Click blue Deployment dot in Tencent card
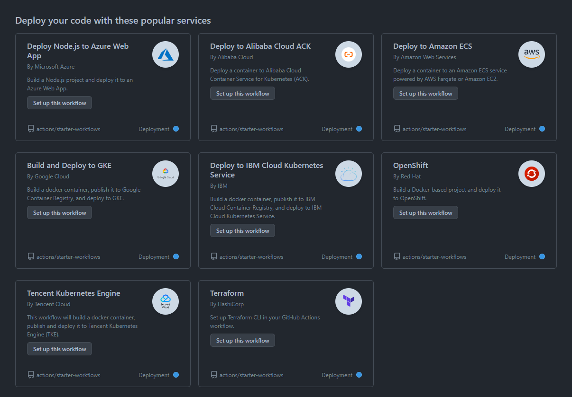Viewport: 572px width, 397px height. [x=176, y=375]
